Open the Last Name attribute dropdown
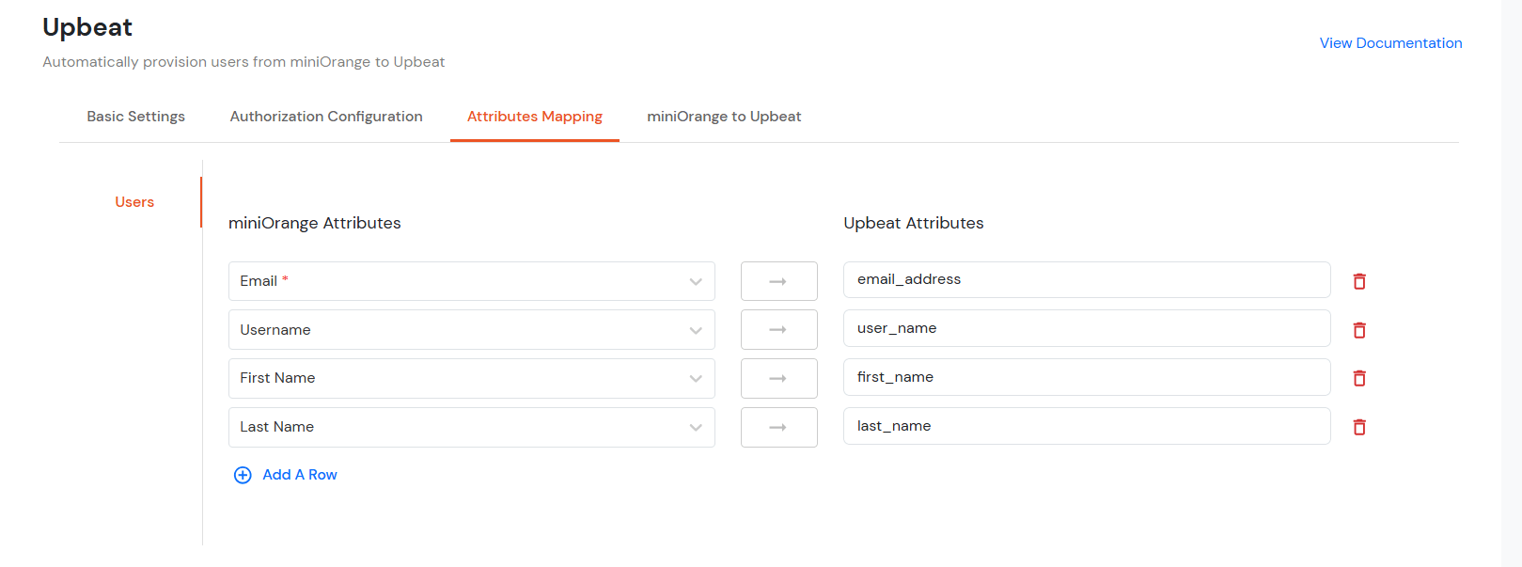This screenshot has height=567, width=1522. (x=471, y=427)
